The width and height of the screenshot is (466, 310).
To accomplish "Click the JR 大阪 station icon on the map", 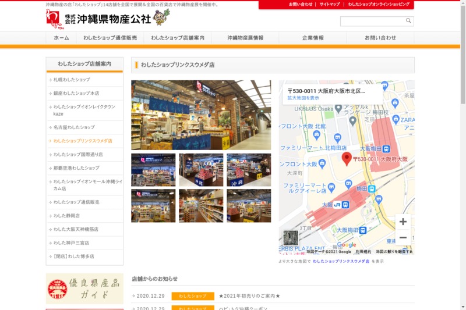I will pos(345,205).
